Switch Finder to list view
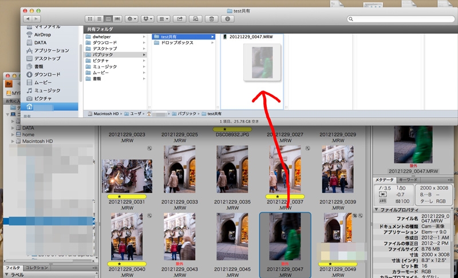Viewport: 458px width, 278px height. coord(98,19)
